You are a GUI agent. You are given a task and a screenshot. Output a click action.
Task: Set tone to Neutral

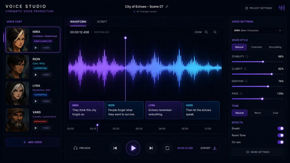coord(239,113)
